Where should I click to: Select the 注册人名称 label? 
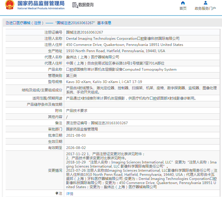(x=53, y=39)
